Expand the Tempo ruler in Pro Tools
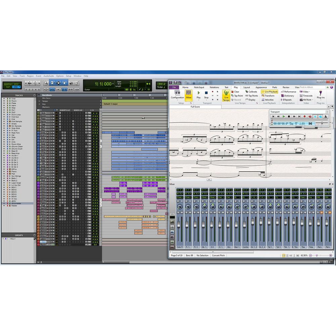This screenshot has height=336, width=336. pos(40,100)
